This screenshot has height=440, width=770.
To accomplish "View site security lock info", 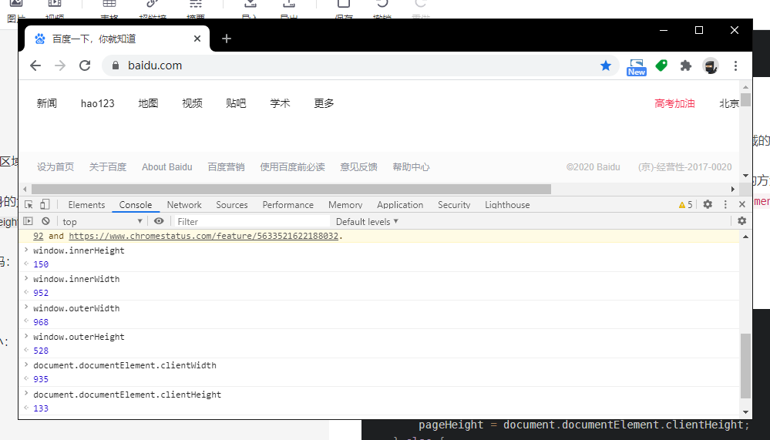I will 116,65.
